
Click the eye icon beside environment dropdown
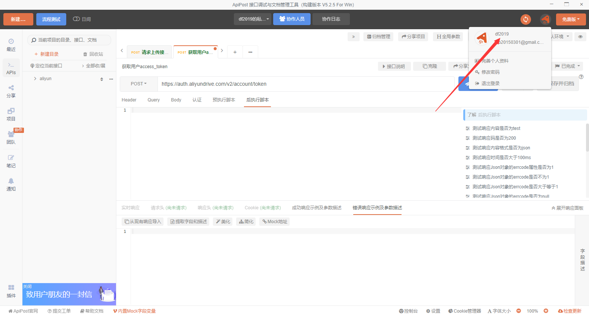pos(580,37)
